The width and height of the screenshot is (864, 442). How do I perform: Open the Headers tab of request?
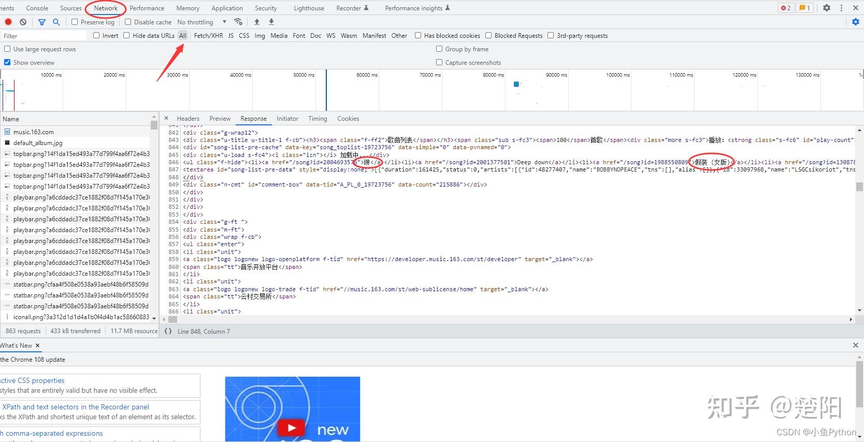[188, 119]
